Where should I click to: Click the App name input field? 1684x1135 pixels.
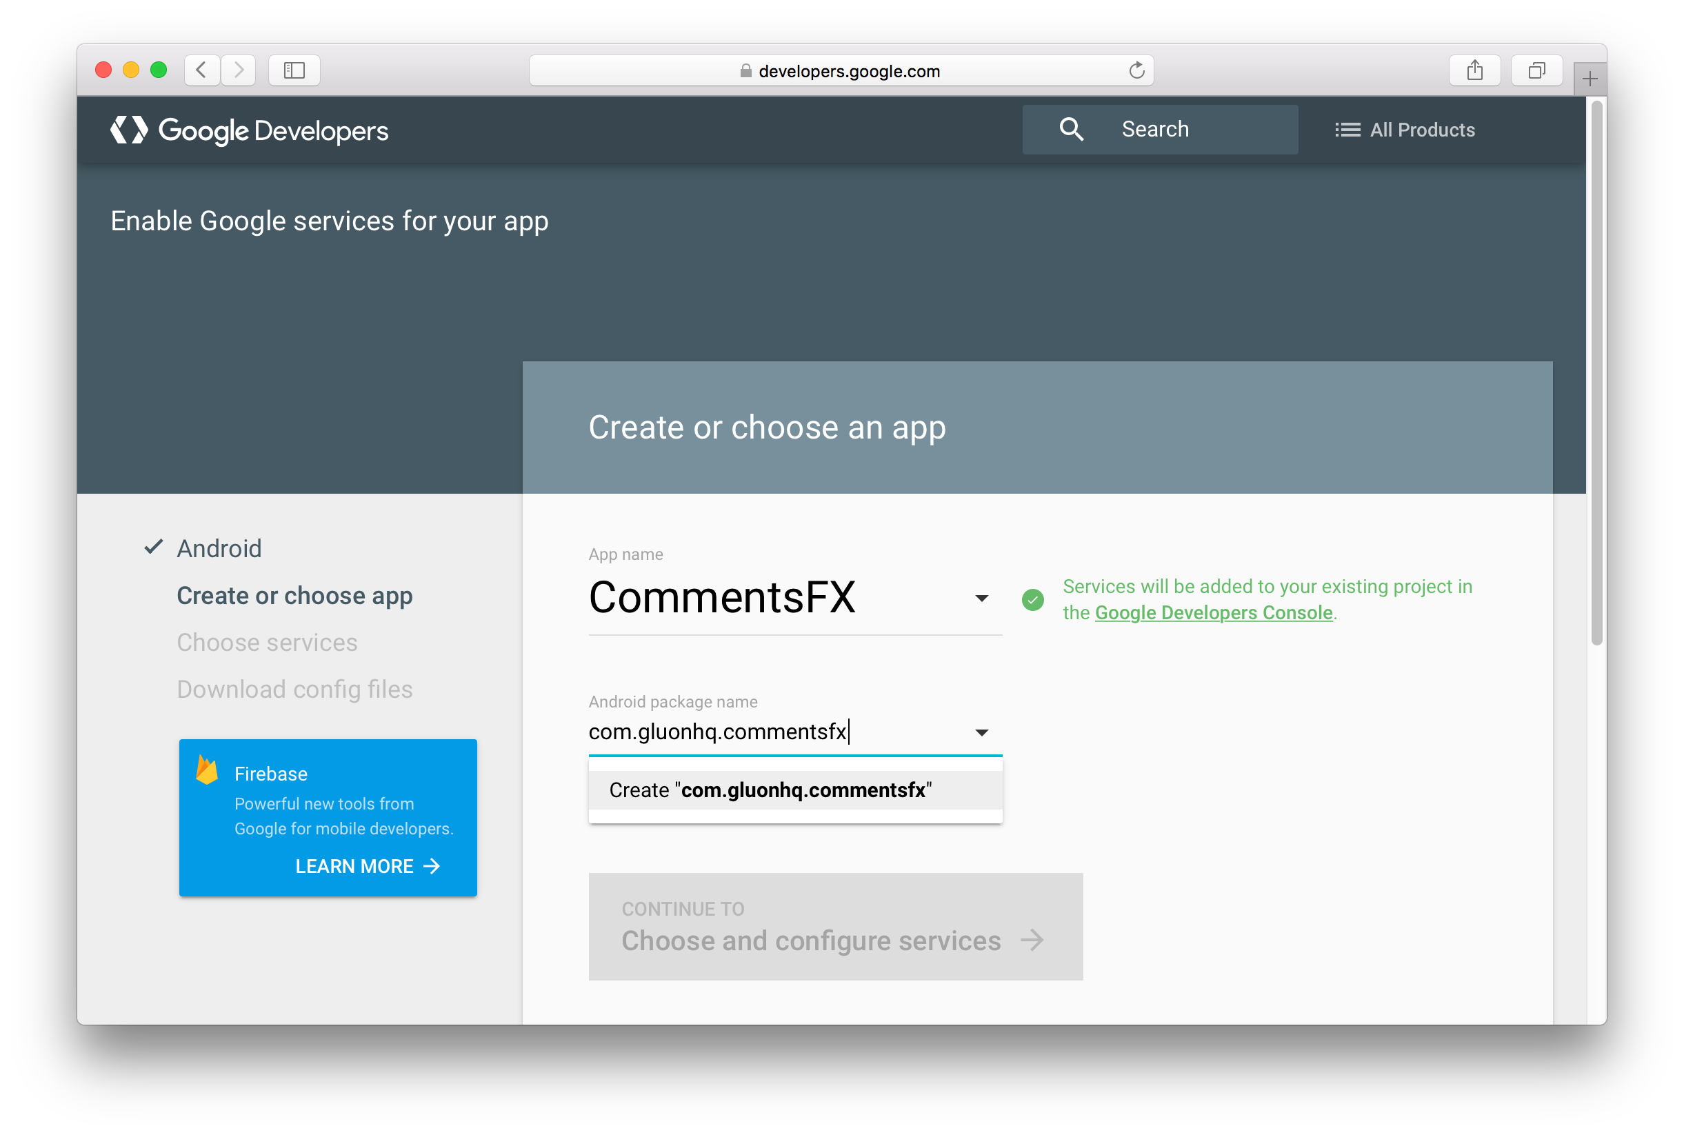tap(785, 595)
